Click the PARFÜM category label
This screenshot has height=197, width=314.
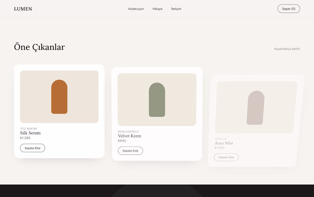pyautogui.click(x=221, y=139)
